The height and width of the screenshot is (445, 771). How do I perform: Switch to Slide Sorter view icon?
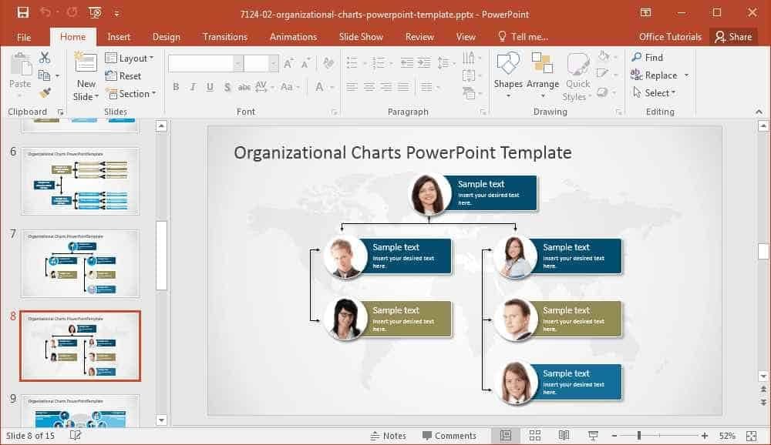tap(535, 435)
